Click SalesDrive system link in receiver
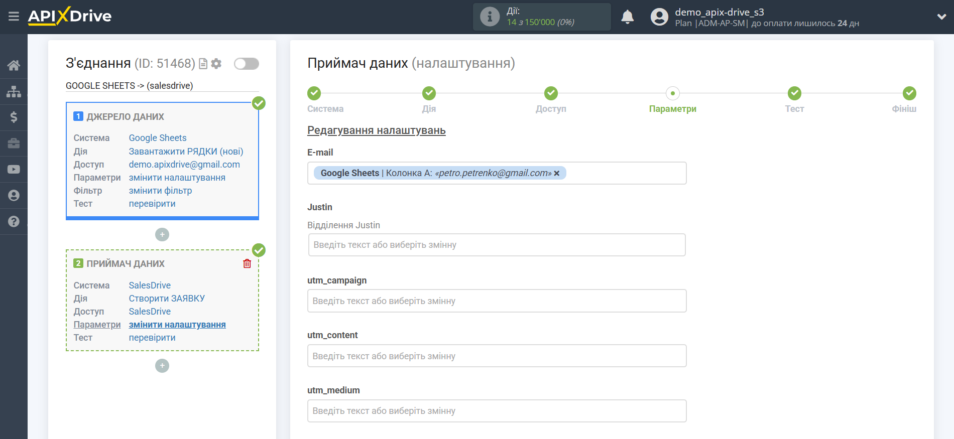The width and height of the screenshot is (954, 439). 150,285
